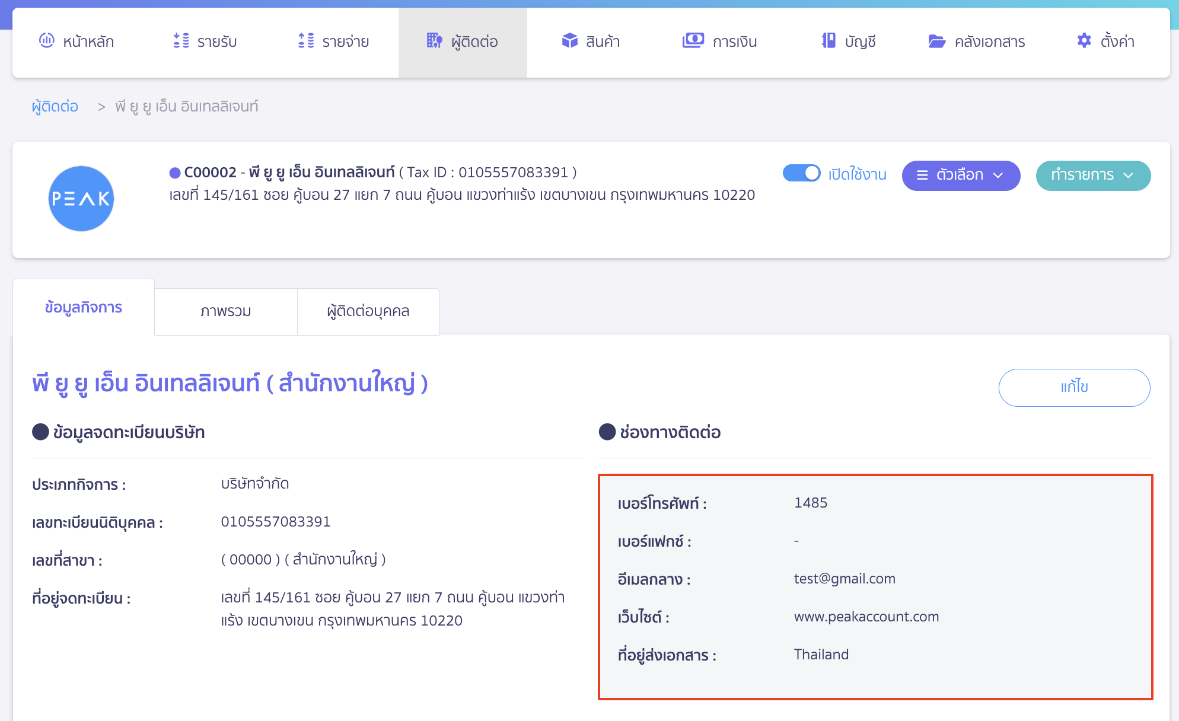
Task: Click the แก้ไข edit button
Action: 1074,387
